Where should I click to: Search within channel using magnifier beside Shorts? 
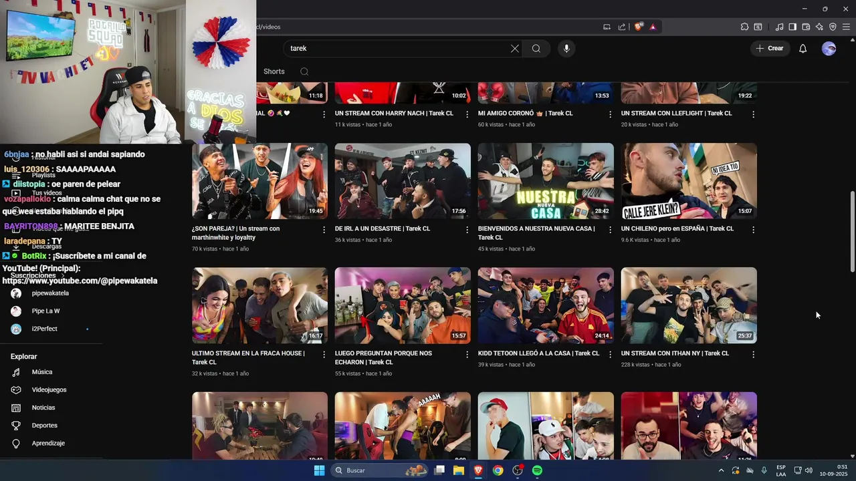[304, 71]
